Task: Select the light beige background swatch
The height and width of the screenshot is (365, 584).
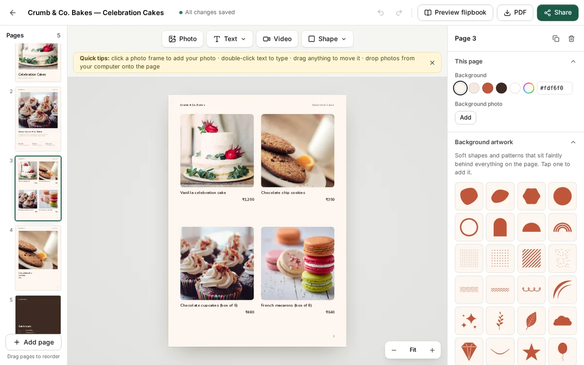Action: (474, 88)
